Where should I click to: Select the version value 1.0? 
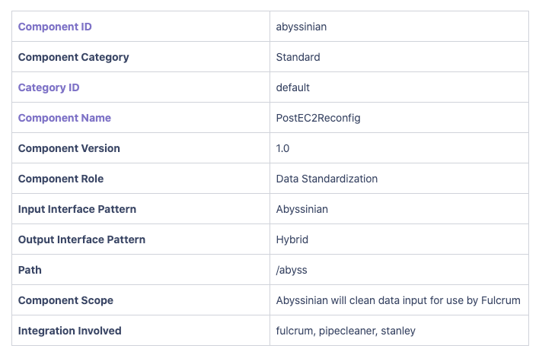[282, 148]
